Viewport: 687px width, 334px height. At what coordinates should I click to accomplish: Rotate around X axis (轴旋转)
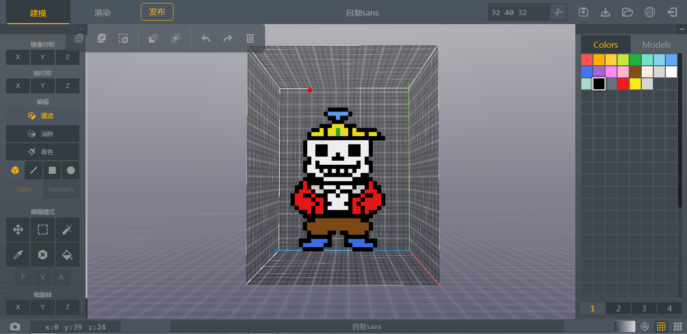click(x=18, y=307)
